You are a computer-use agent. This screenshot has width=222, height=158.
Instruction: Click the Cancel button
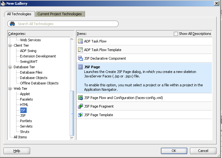coord(203,151)
